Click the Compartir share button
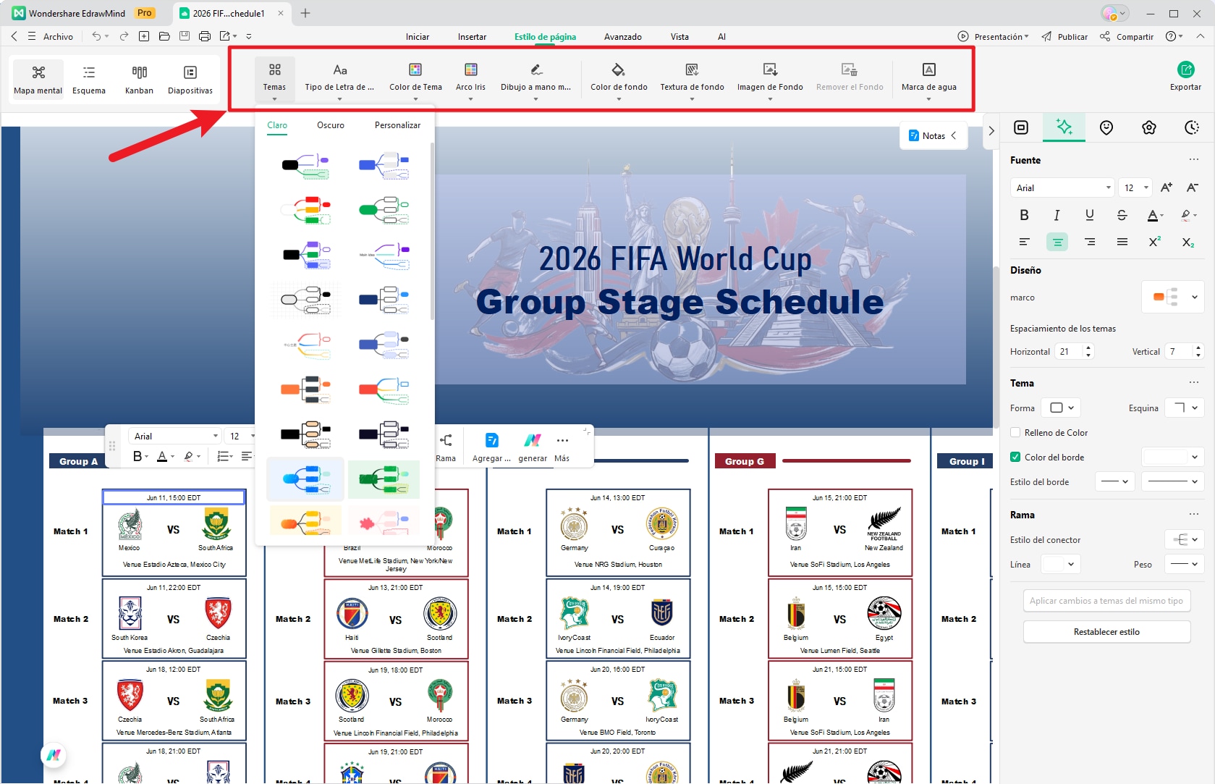The width and height of the screenshot is (1215, 784). [1127, 36]
